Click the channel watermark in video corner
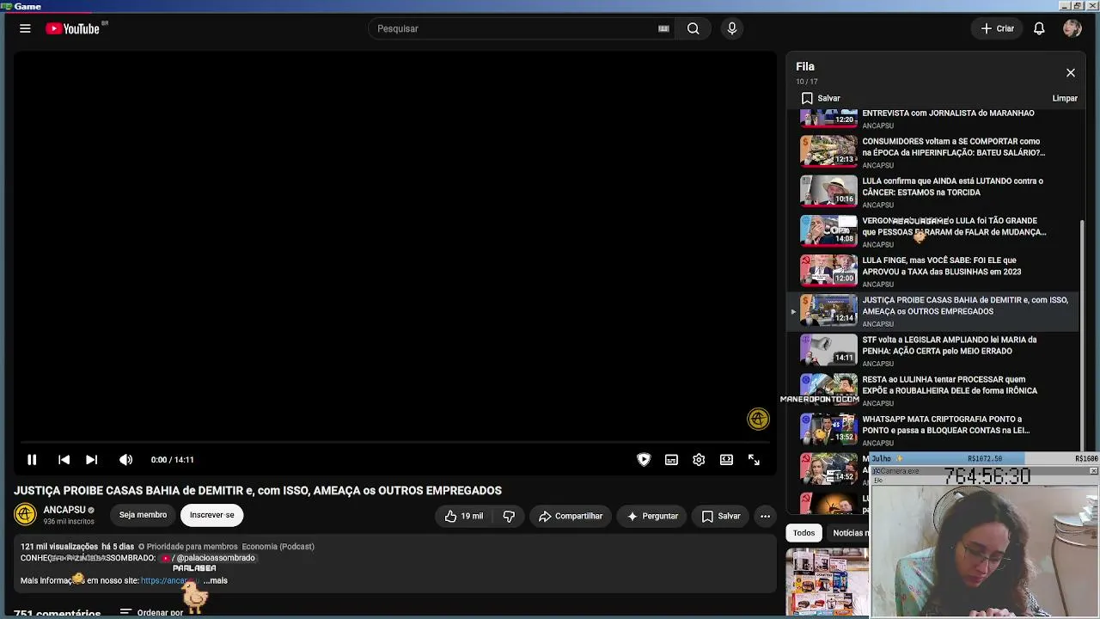The image size is (1100, 619). 758,419
